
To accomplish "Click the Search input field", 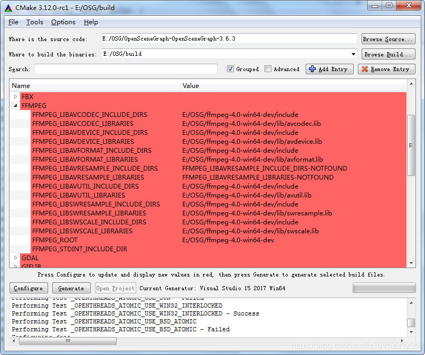I will point(126,69).
